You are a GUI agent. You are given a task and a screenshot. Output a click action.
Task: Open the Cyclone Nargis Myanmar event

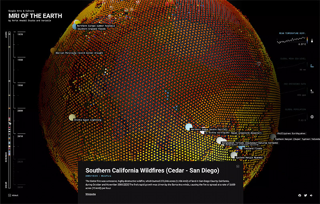coord(249,158)
